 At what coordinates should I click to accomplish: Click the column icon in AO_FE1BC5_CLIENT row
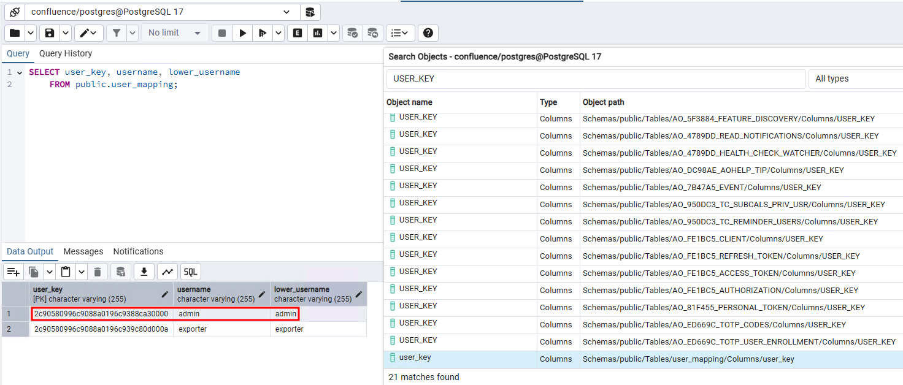click(x=393, y=237)
